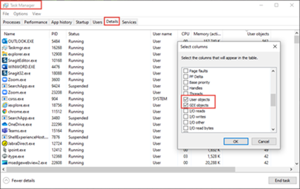Check the Handles column option
300x189 pixels.
[186, 88]
